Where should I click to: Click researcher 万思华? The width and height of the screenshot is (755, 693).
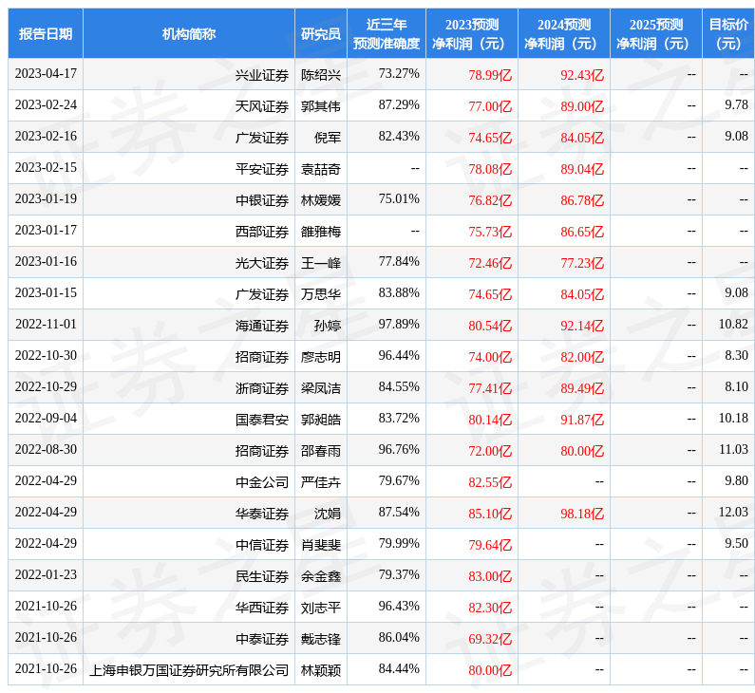point(321,294)
